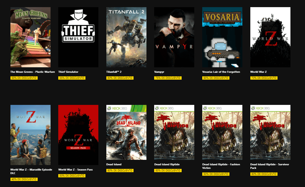
Task: Click Dead Island Riptide - Fashion Victim title
Action: point(221,166)
